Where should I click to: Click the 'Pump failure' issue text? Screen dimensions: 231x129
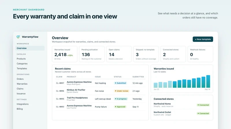[x=101, y=107]
